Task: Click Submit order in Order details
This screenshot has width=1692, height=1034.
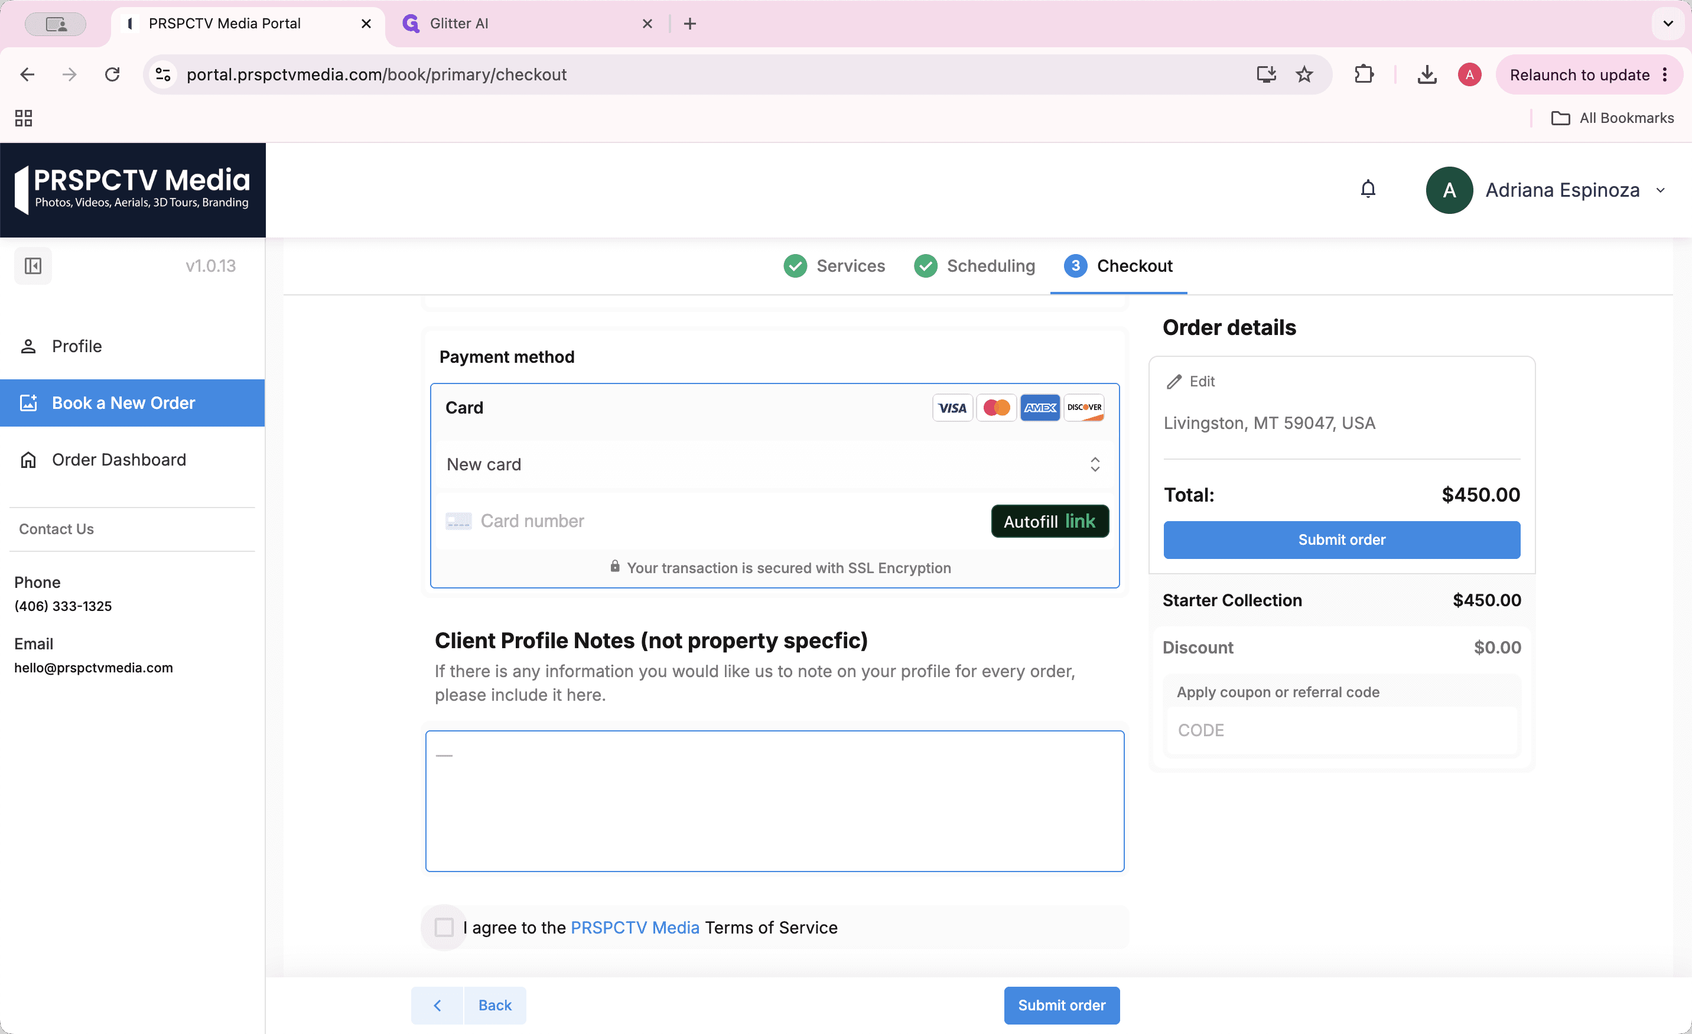Action: pos(1342,539)
